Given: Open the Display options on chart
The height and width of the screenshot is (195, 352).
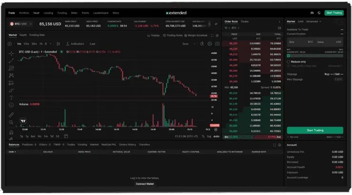Looking at the screenshot, I should tap(154, 36).
